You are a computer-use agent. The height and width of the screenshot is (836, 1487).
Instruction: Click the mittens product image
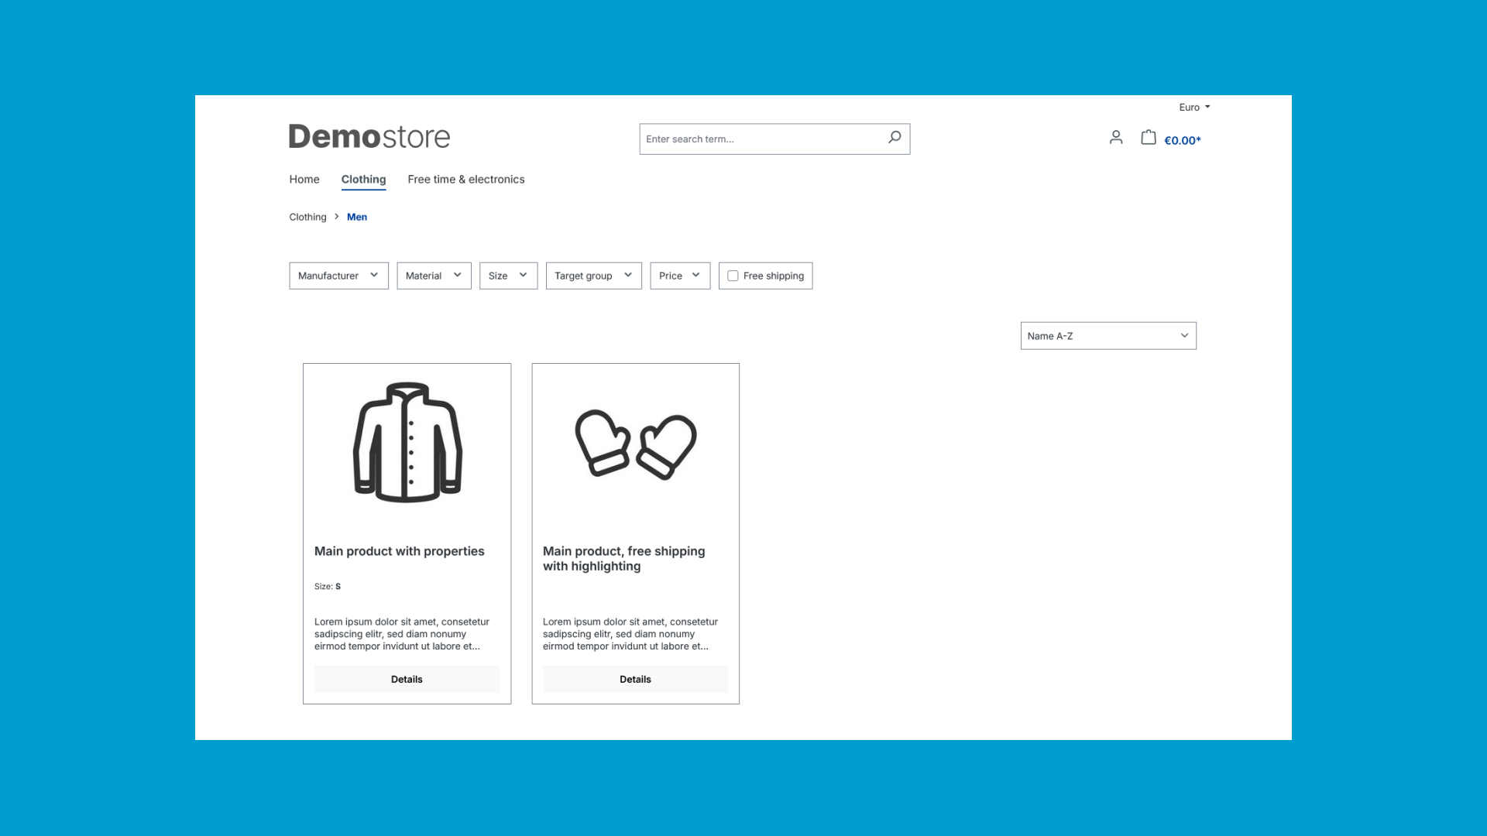(x=636, y=444)
